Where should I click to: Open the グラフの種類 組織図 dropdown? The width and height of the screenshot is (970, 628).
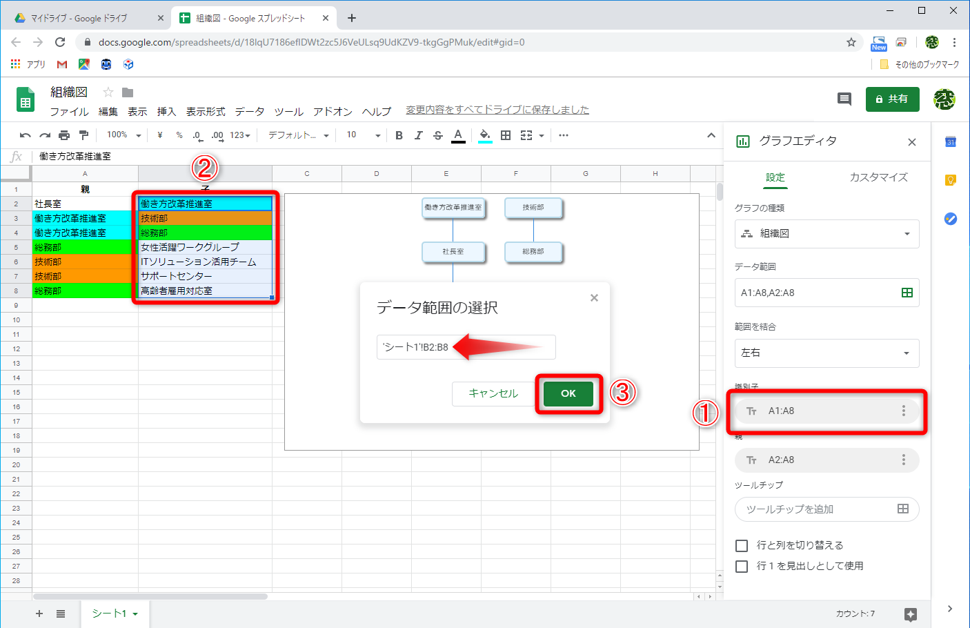(x=827, y=234)
